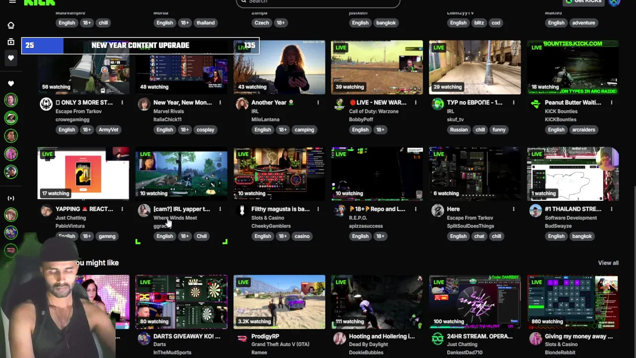This screenshot has height=358, width=636.
Task: Open 'Escape From Tarkov' category under crowegaminggg
Action: 79,111
